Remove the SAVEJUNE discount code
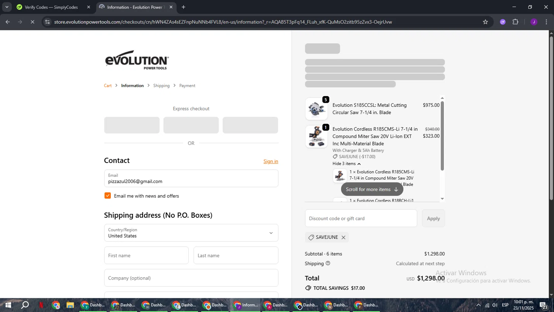Screen dimensions: 554x312 tap(343, 237)
